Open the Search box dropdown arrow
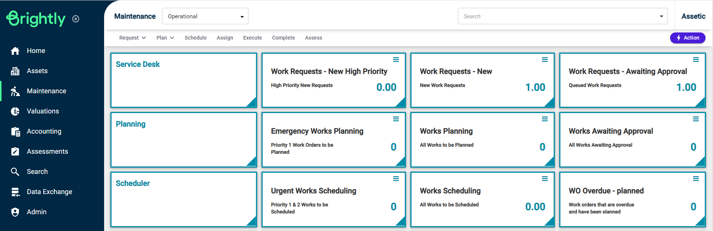The width and height of the screenshot is (713, 231). (x=661, y=16)
